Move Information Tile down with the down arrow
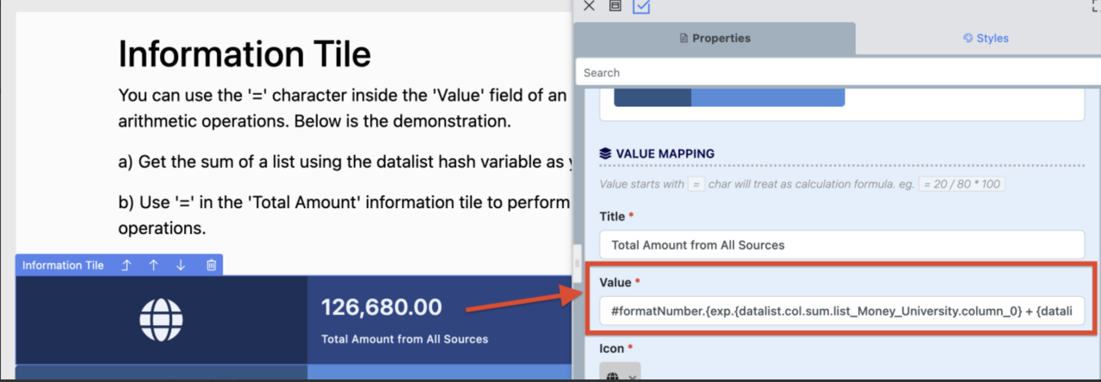Image resolution: width=1101 pixels, height=382 pixels. coord(181,265)
